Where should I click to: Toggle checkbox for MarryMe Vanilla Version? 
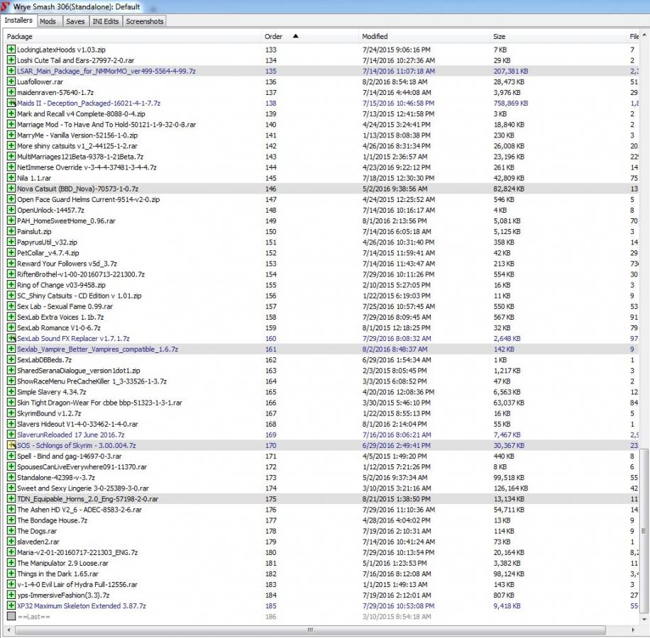[x=11, y=135]
